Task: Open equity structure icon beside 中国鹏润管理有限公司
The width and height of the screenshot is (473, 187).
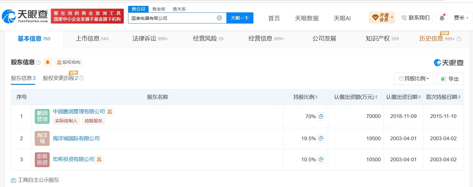Action: [x=109, y=112]
